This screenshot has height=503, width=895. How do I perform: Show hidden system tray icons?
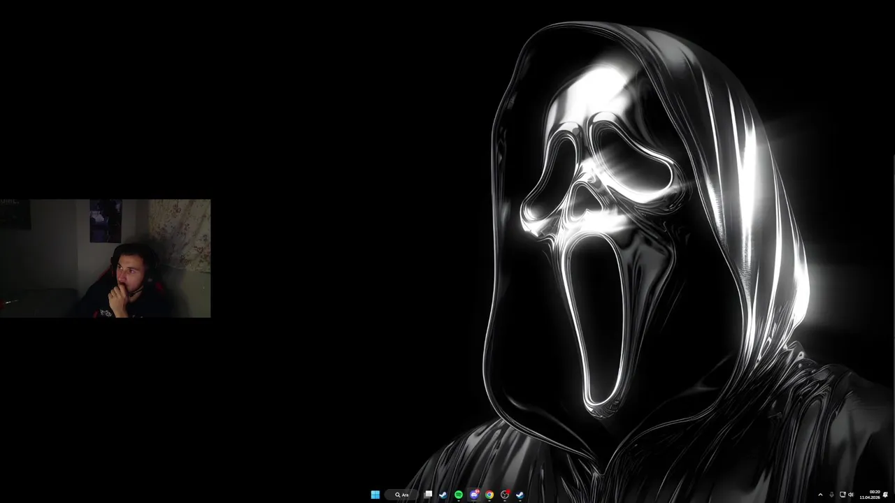820,495
